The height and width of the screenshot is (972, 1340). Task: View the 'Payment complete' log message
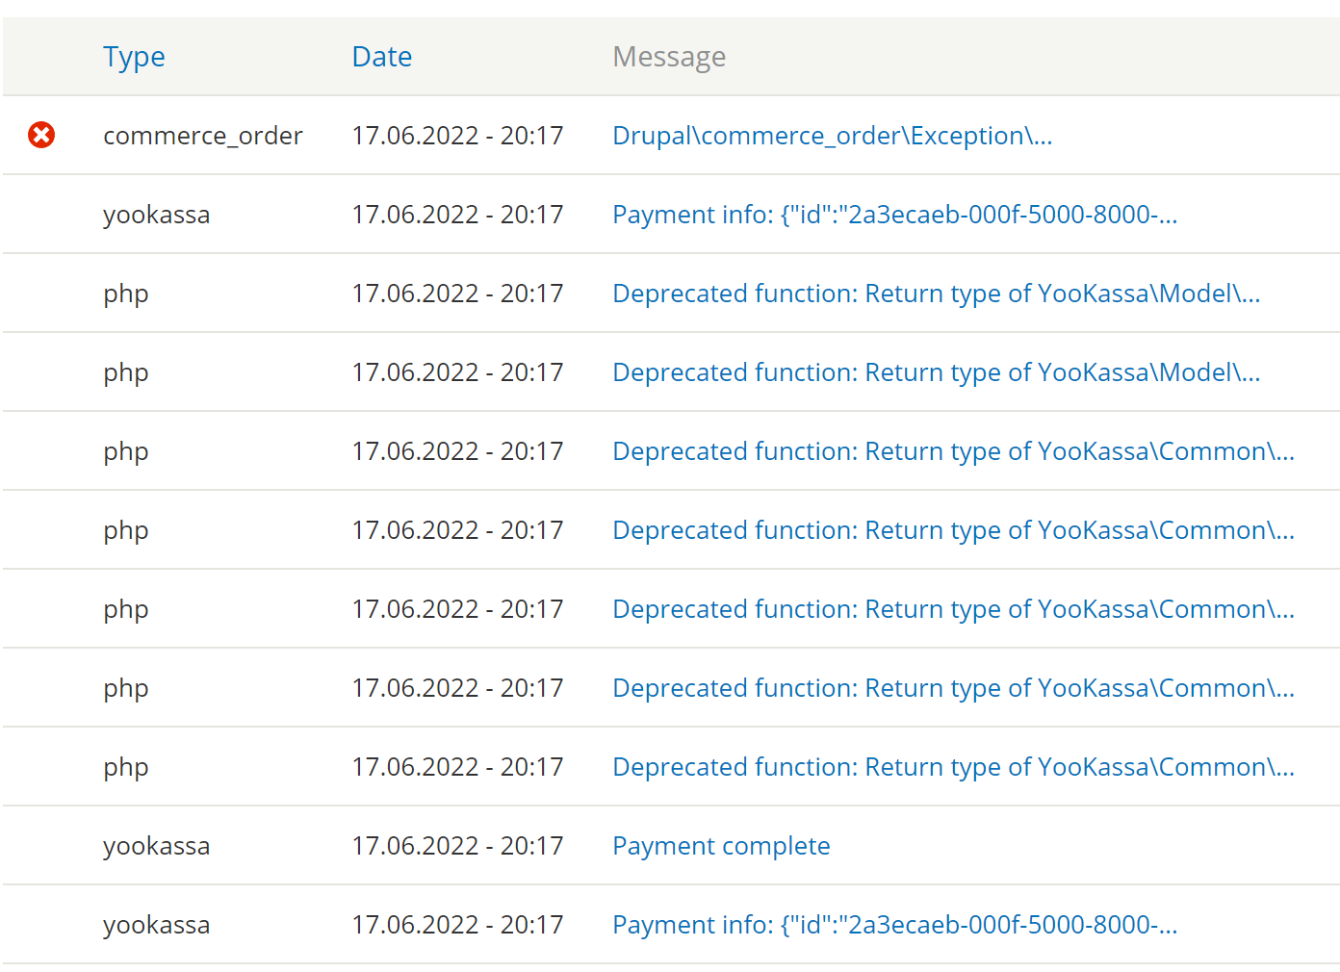pyautogui.click(x=720, y=845)
